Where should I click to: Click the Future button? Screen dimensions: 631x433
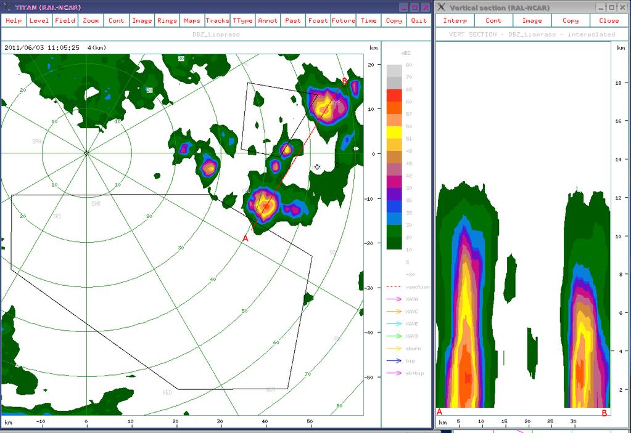(x=344, y=20)
